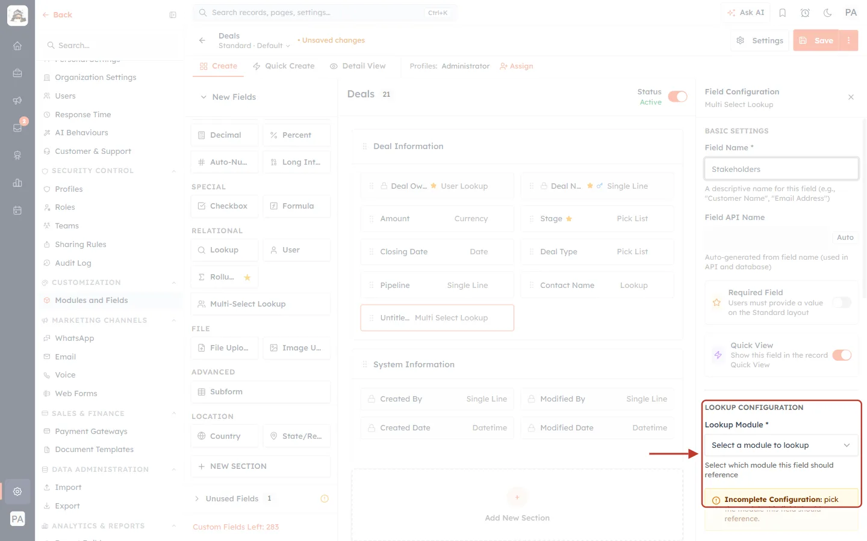The image size is (867, 541).
Task: Click the info icon next to Unused Fields
Action: (x=325, y=498)
